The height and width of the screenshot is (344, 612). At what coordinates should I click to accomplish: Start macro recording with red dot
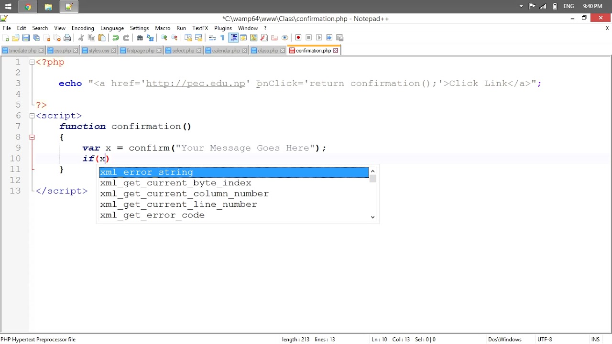pos(298,38)
